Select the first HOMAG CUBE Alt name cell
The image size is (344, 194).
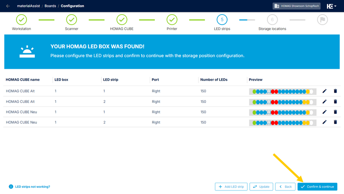pyautogui.click(x=20, y=91)
